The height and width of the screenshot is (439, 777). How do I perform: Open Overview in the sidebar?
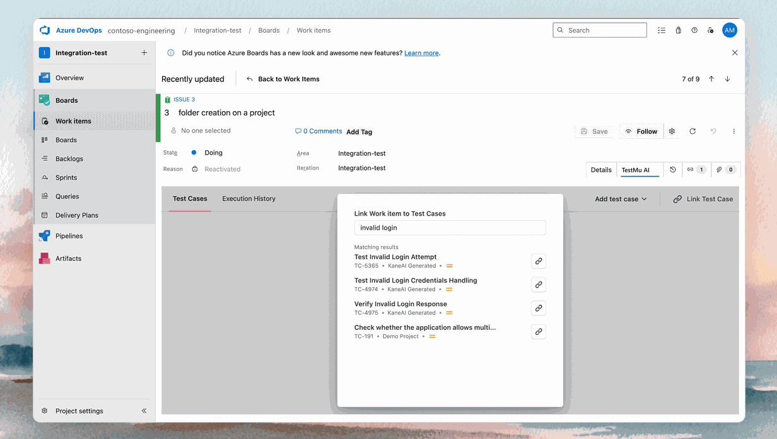coord(95,78)
